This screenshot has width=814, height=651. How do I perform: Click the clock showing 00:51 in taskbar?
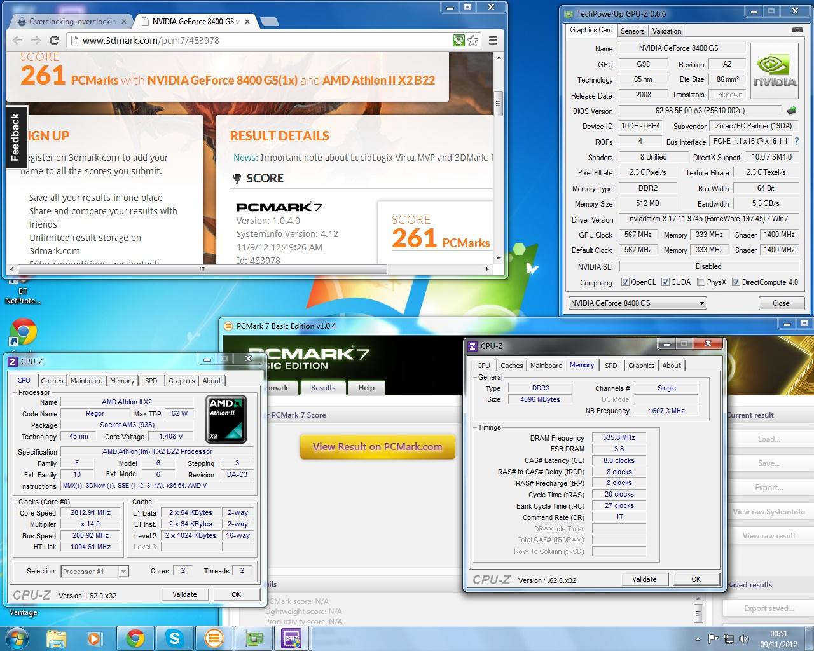click(778, 633)
